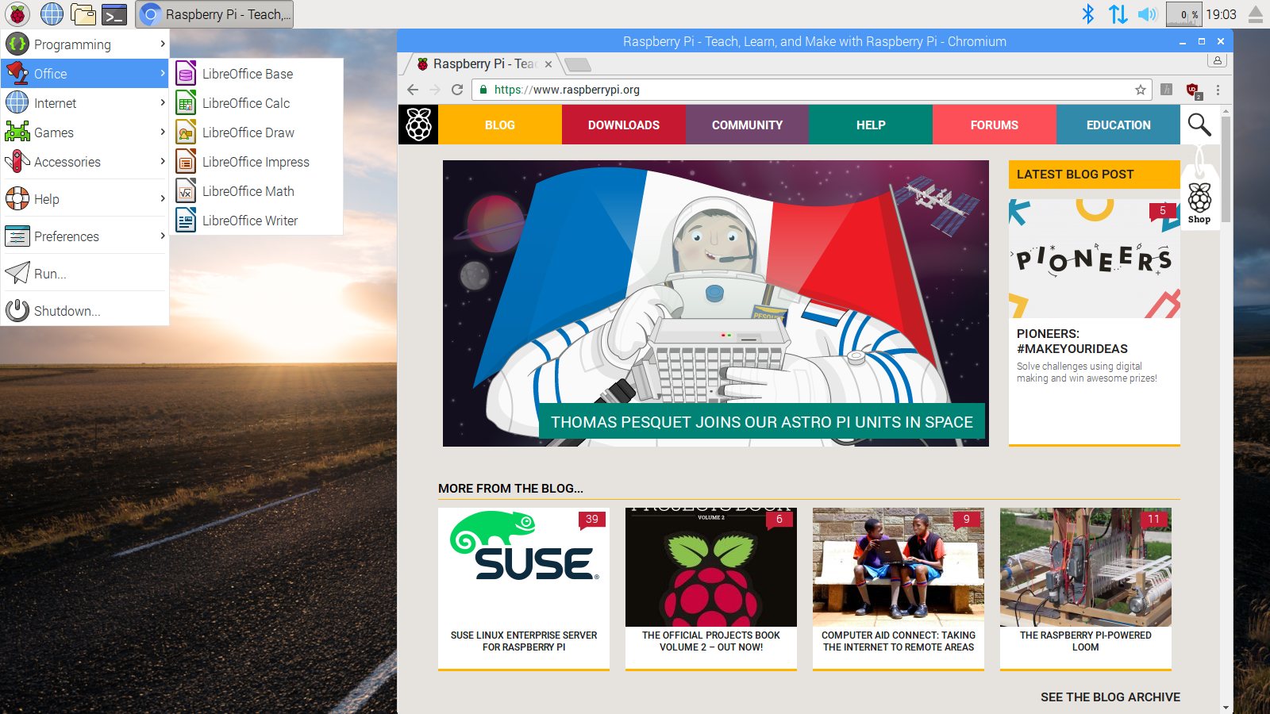Click the eject icon in the panel
Screen dimensions: 1270x714
[1256, 14]
